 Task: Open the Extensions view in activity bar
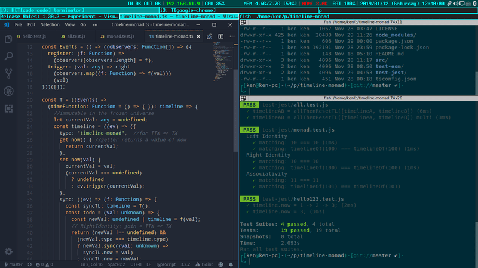[8, 108]
